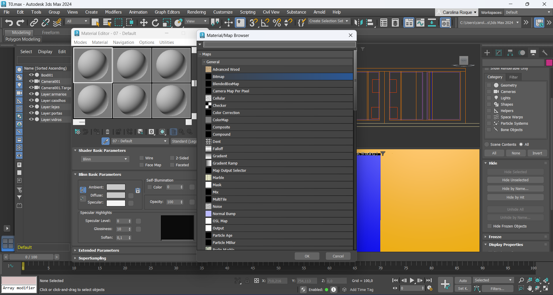Switch to the Freeform ribbon tab
The height and width of the screenshot is (295, 553).
pos(50,33)
